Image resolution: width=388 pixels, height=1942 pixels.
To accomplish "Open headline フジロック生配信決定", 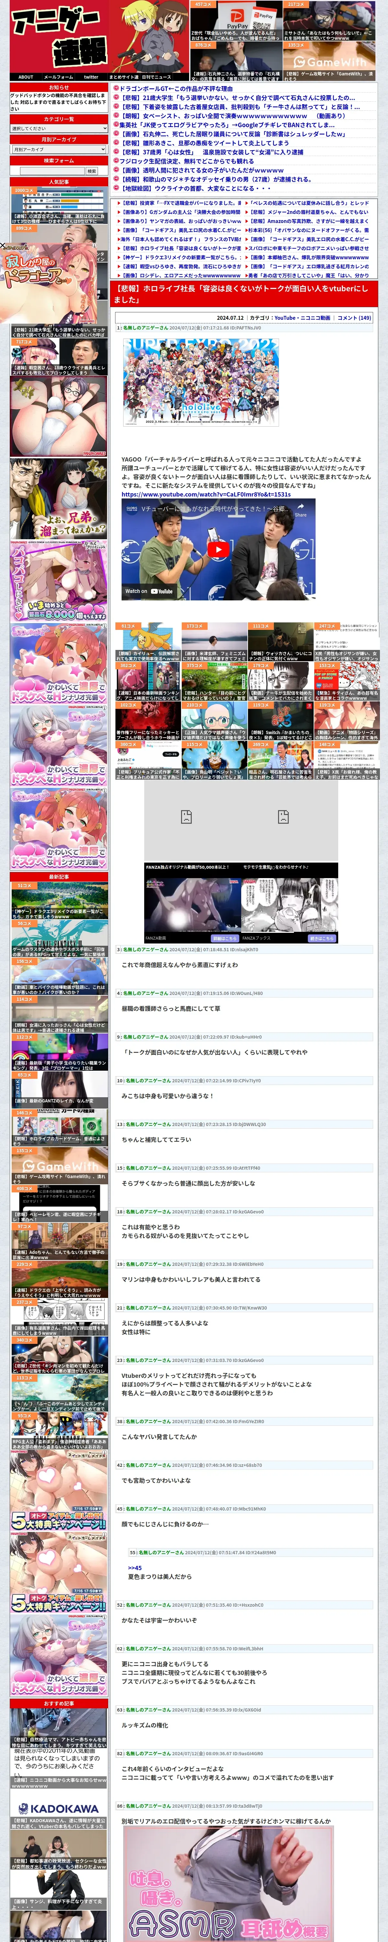I will tap(186, 161).
